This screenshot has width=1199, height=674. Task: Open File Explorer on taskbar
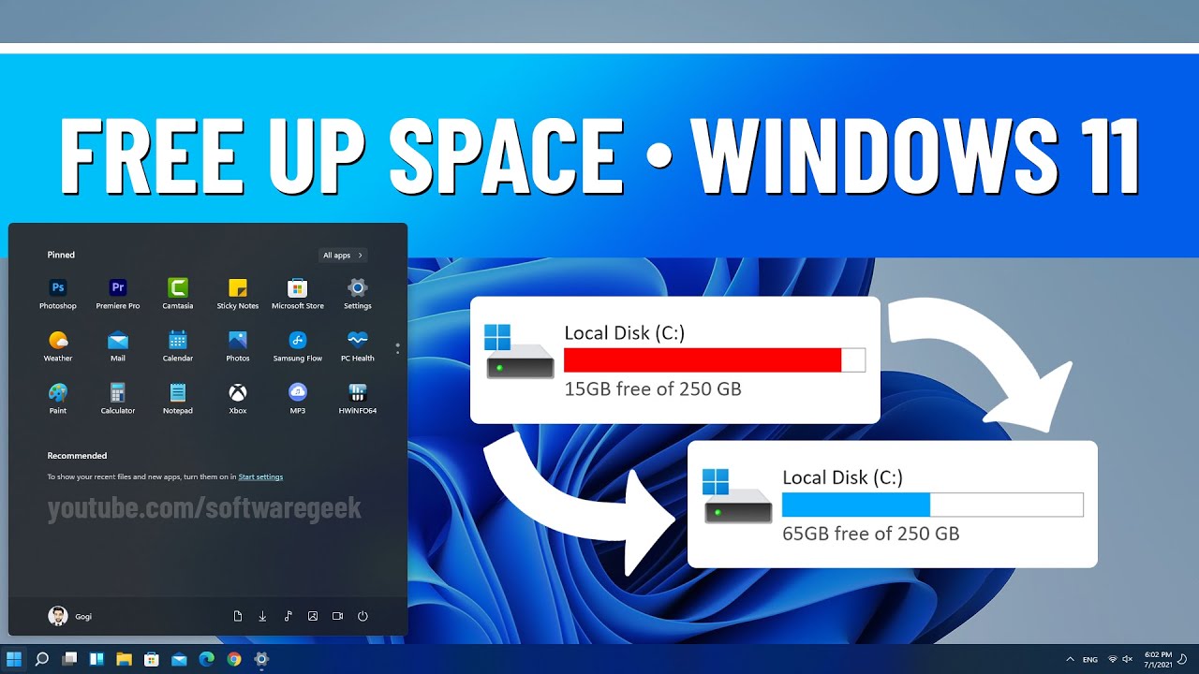pos(124,659)
